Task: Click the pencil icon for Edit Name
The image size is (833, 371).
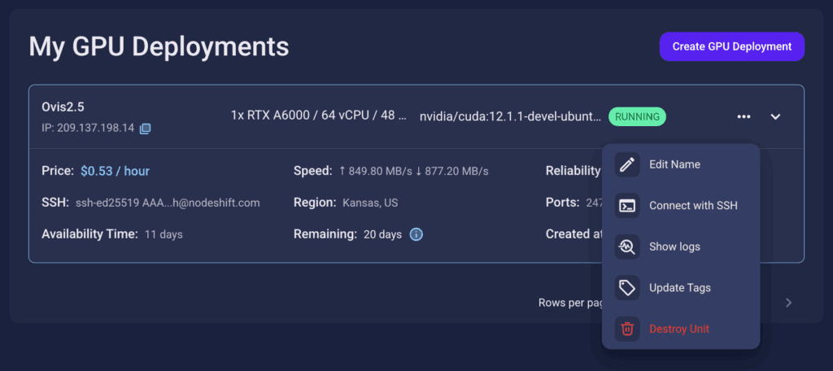Action: pos(627,164)
